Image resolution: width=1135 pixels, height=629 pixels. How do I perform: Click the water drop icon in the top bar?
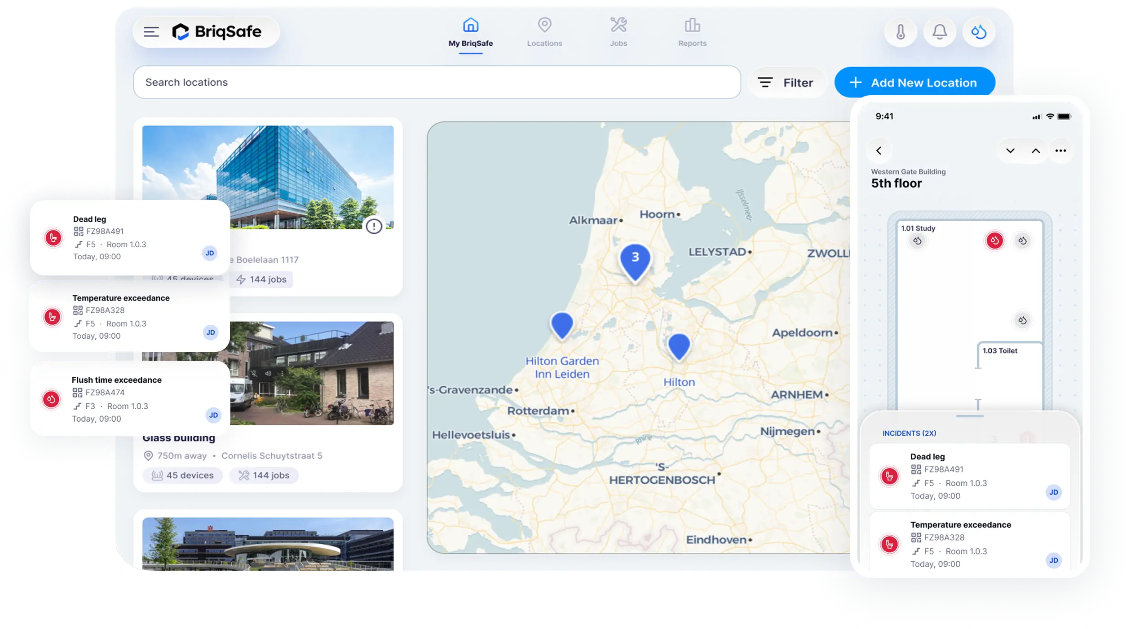tap(978, 32)
